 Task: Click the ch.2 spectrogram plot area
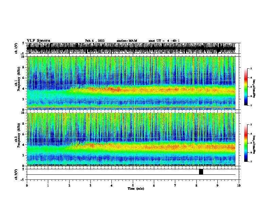(x=131, y=139)
